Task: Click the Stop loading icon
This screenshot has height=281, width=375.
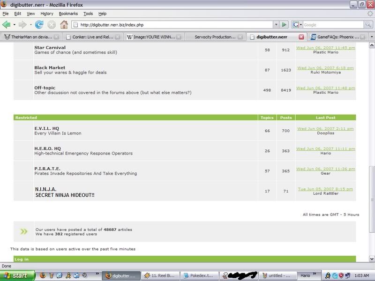Action: 51,24
